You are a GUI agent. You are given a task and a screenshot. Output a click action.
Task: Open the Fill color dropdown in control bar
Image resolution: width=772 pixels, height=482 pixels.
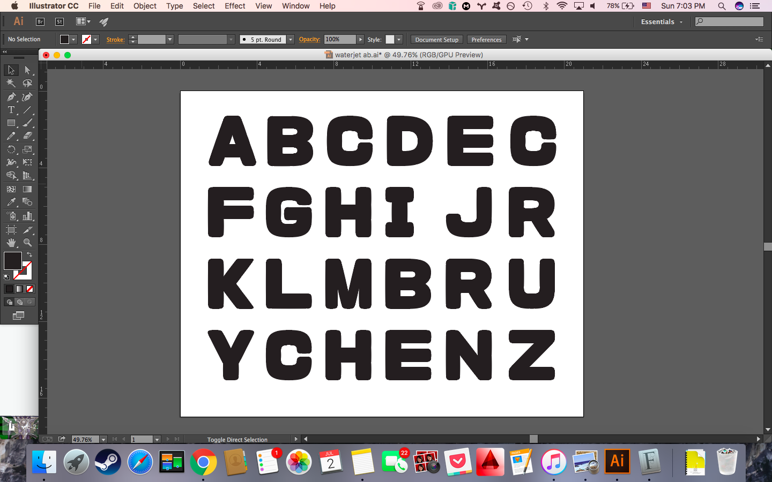tap(73, 40)
